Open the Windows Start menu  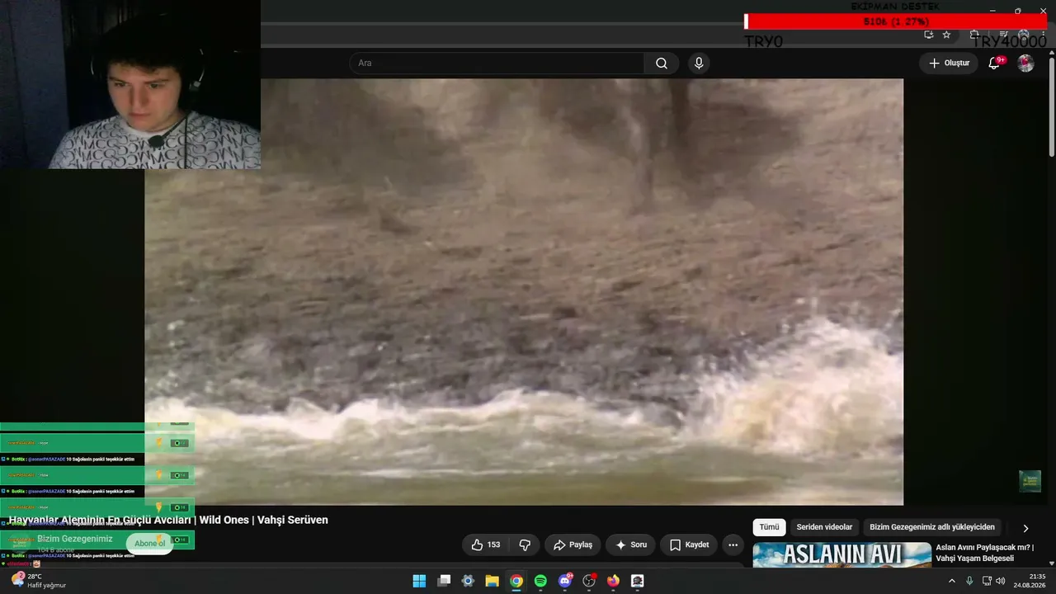pyautogui.click(x=419, y=581)
